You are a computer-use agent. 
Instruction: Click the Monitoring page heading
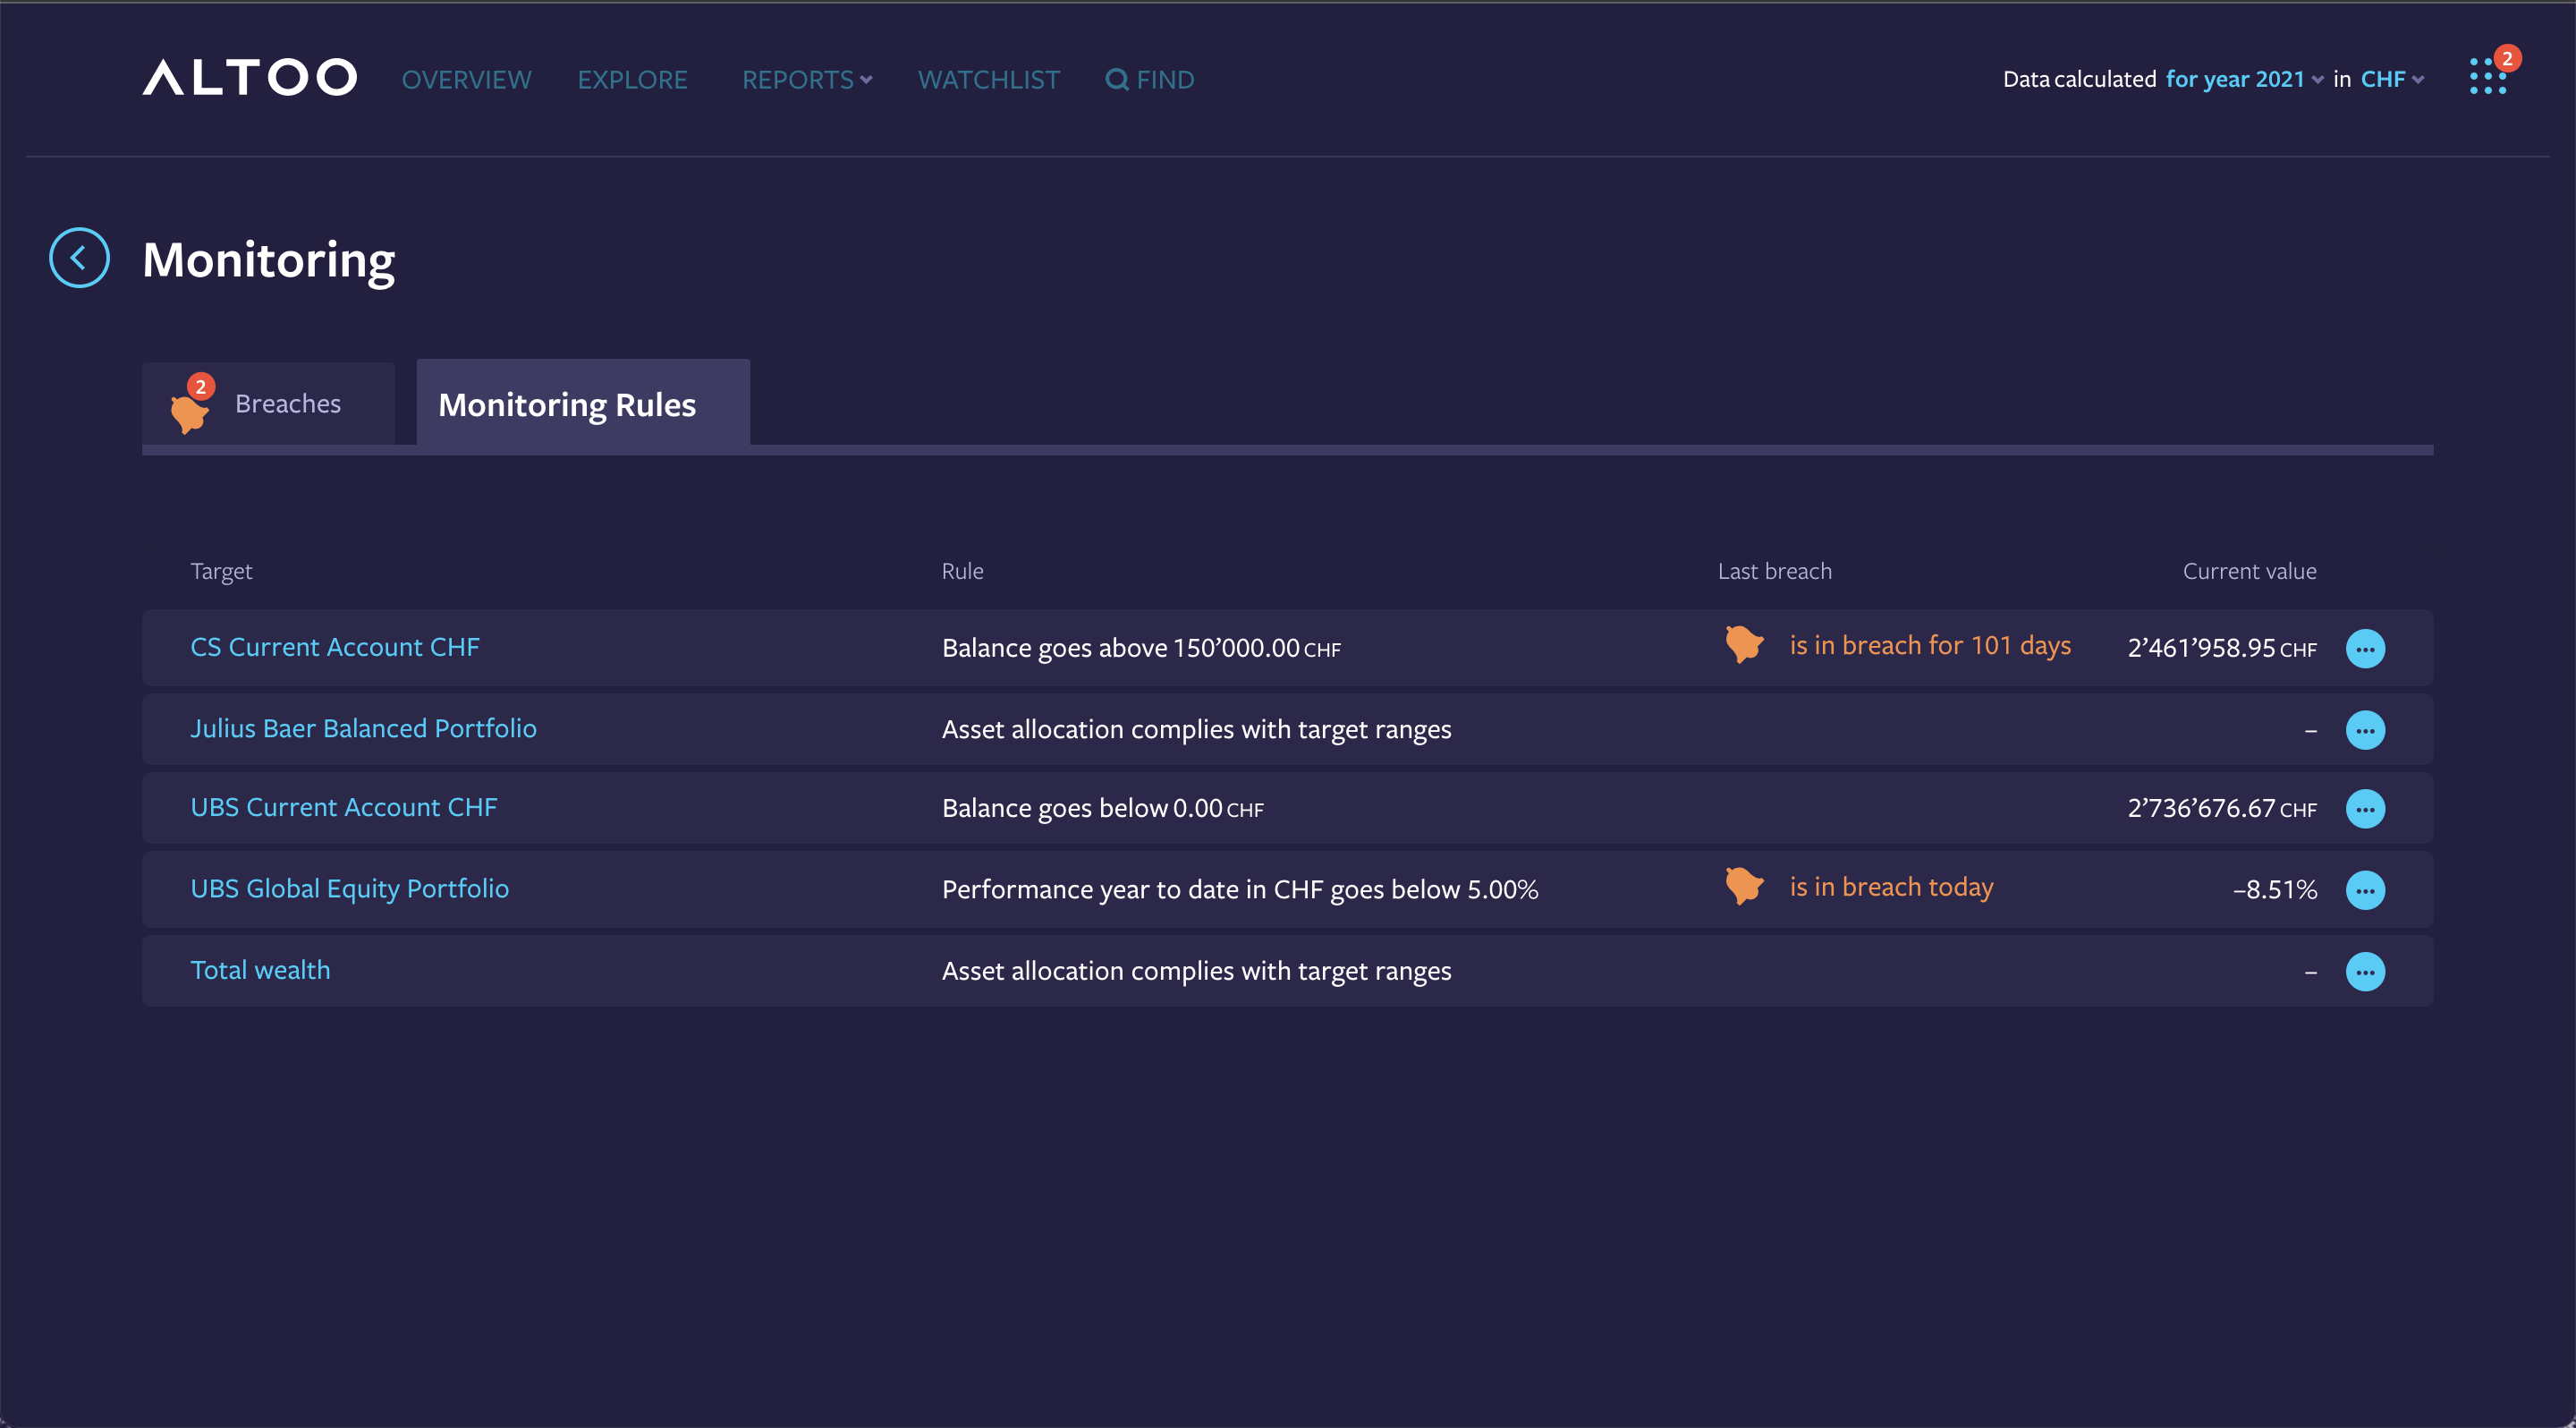coord(269,260)
